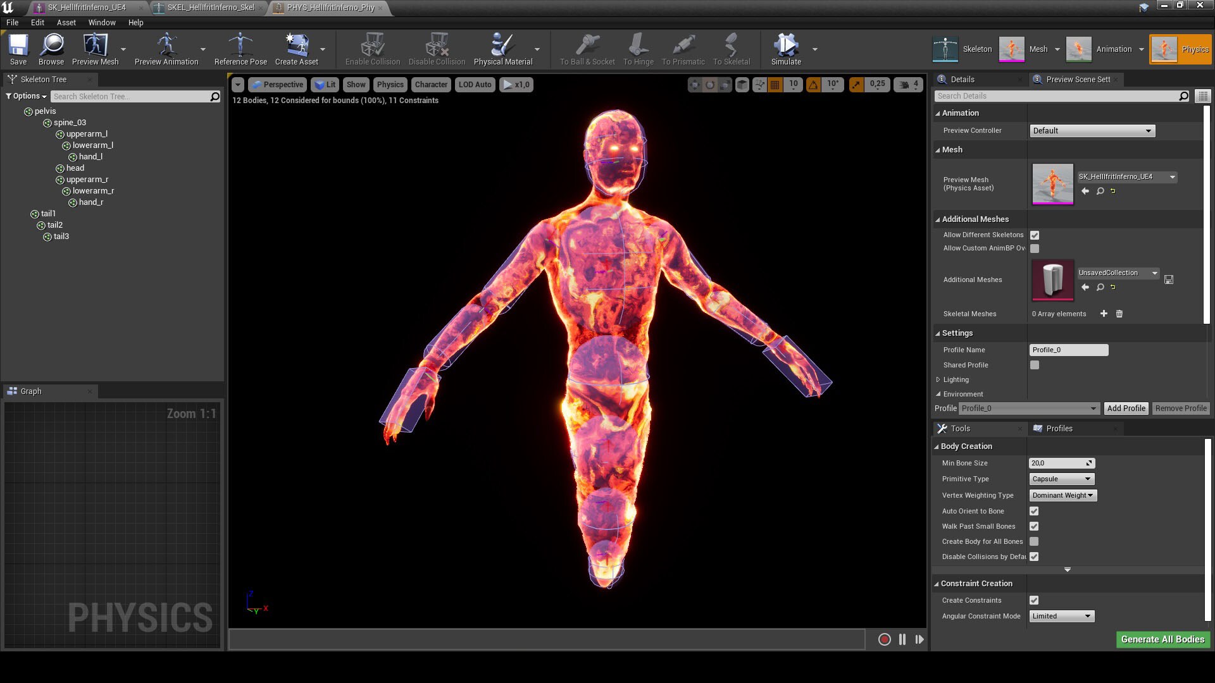Viewport: 1215px width, 683px height.
Task: Open the Window menu
Action: (101, 22)
